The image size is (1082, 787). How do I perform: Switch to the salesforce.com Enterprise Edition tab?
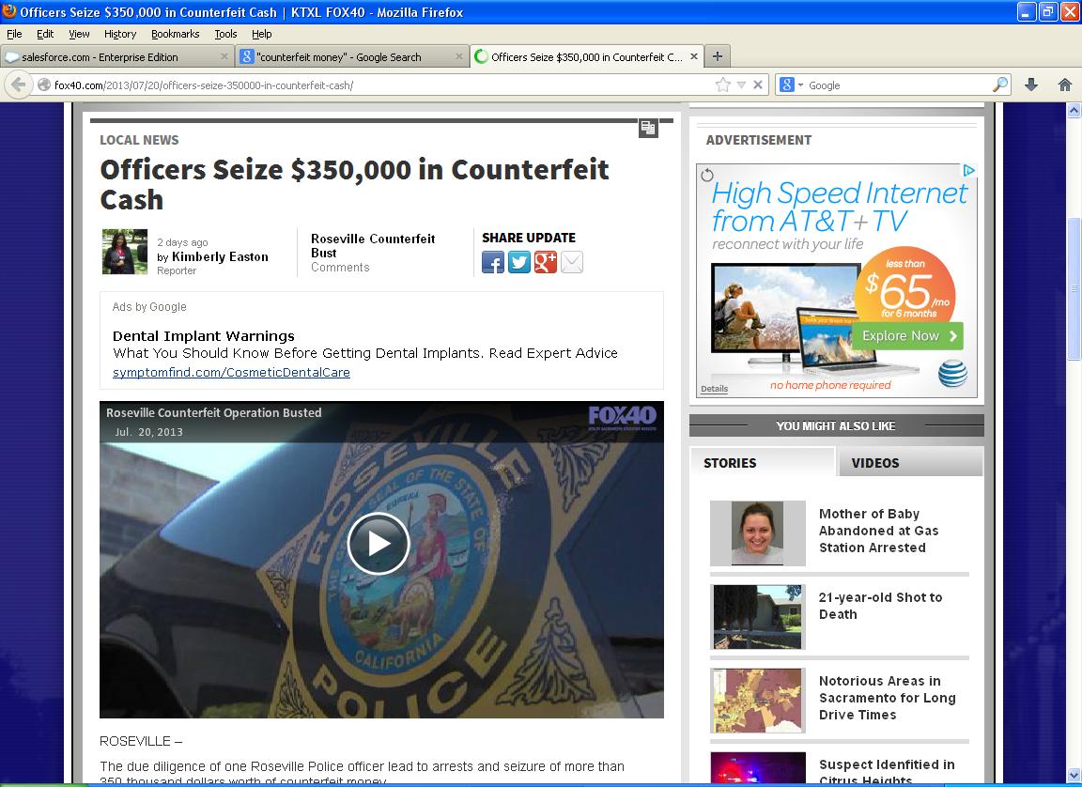[117, 56]
